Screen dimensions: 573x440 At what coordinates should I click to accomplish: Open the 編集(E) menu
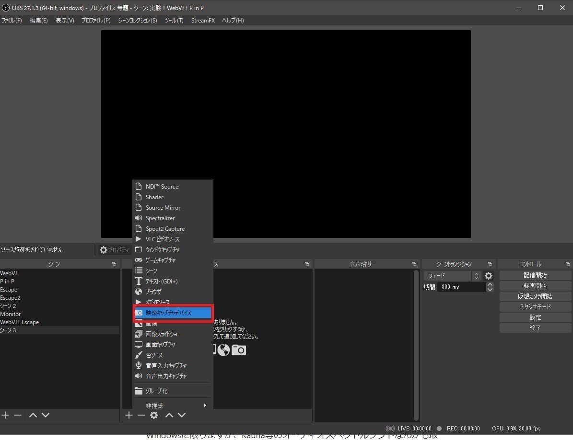[39, 21]
